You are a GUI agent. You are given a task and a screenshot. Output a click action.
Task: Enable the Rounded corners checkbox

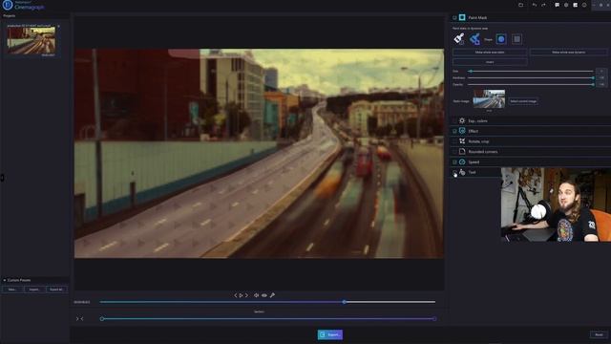[454, 151]
